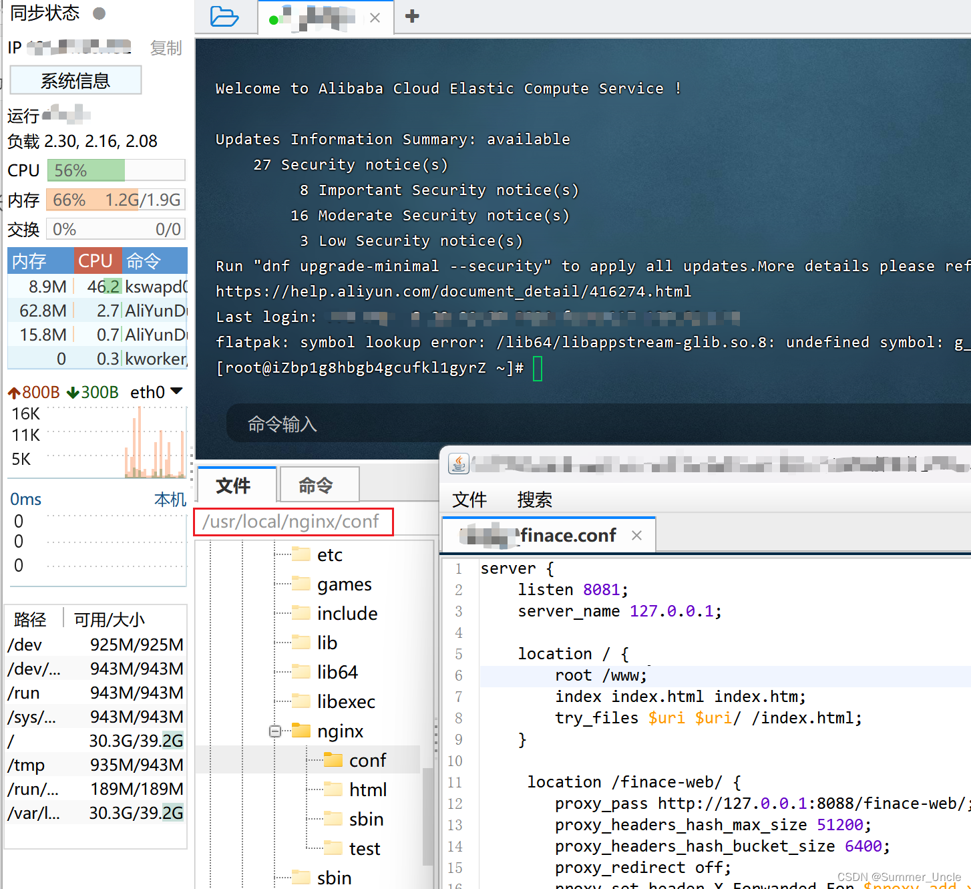
Task: Click line 6 'root /www;' in editor
Action: [x=600, y=675]
